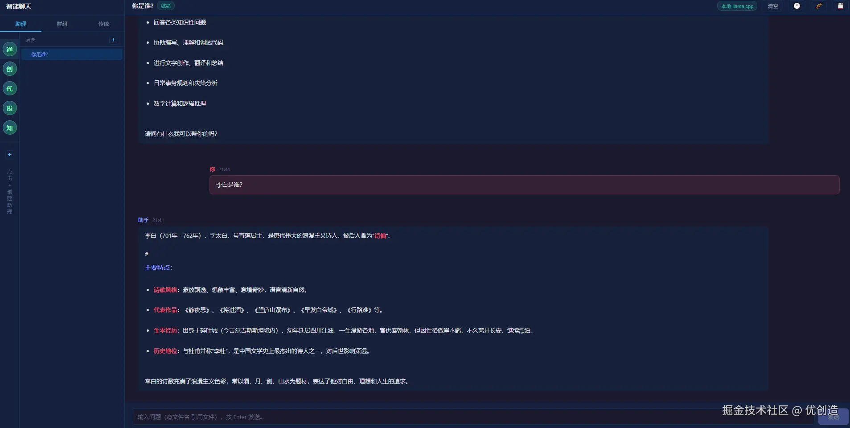Click the 诗歌风格 bullet label
850x428 pixels.
click(165, 290)
